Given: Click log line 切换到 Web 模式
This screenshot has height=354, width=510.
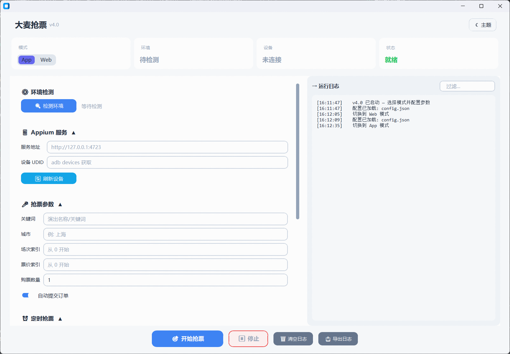Looking at the screenshot, I should tap(371, 114).
